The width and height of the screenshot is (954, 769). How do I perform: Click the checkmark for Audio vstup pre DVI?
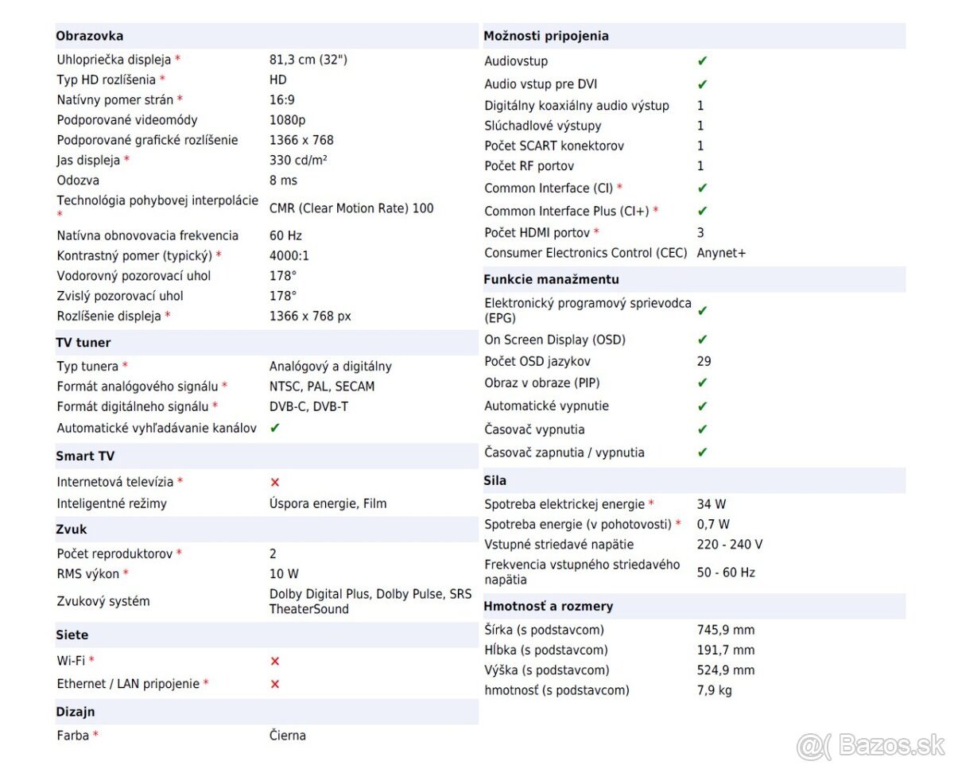[702, 84]
